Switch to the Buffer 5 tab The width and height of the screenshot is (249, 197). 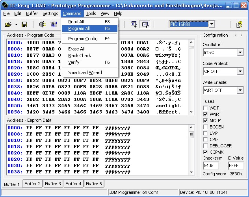coord(94,184)
